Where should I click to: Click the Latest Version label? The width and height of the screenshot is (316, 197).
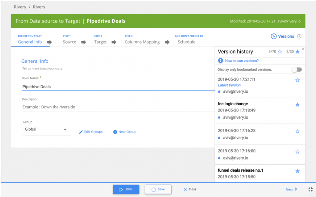(229, 85)
